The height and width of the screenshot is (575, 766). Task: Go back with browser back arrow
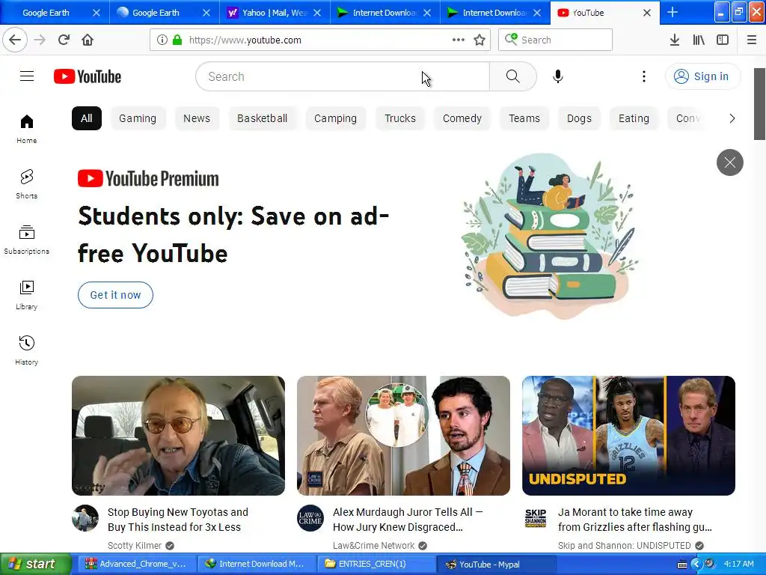[15, 40]
